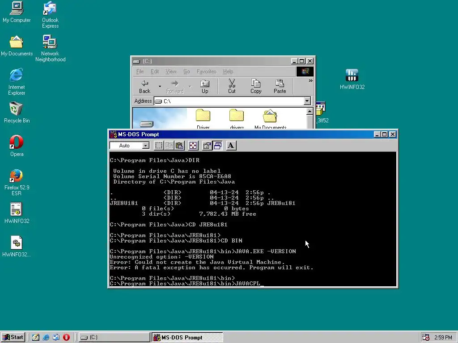Select the Internet Explorer desktop icon
Screen dimensions: 458x343
tap(17, 82)
